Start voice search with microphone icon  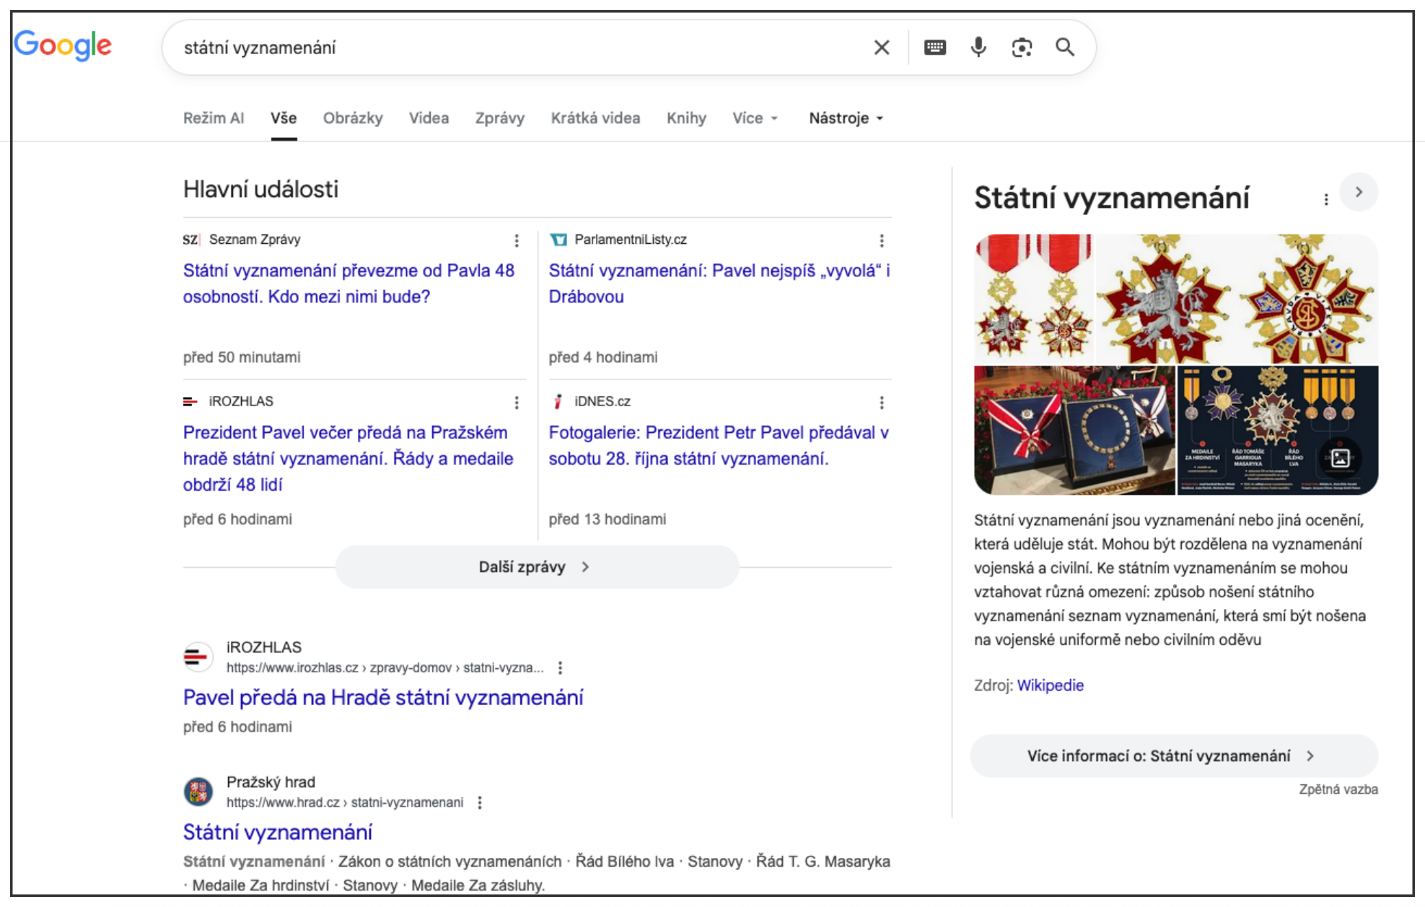click(x=978, y=48)
